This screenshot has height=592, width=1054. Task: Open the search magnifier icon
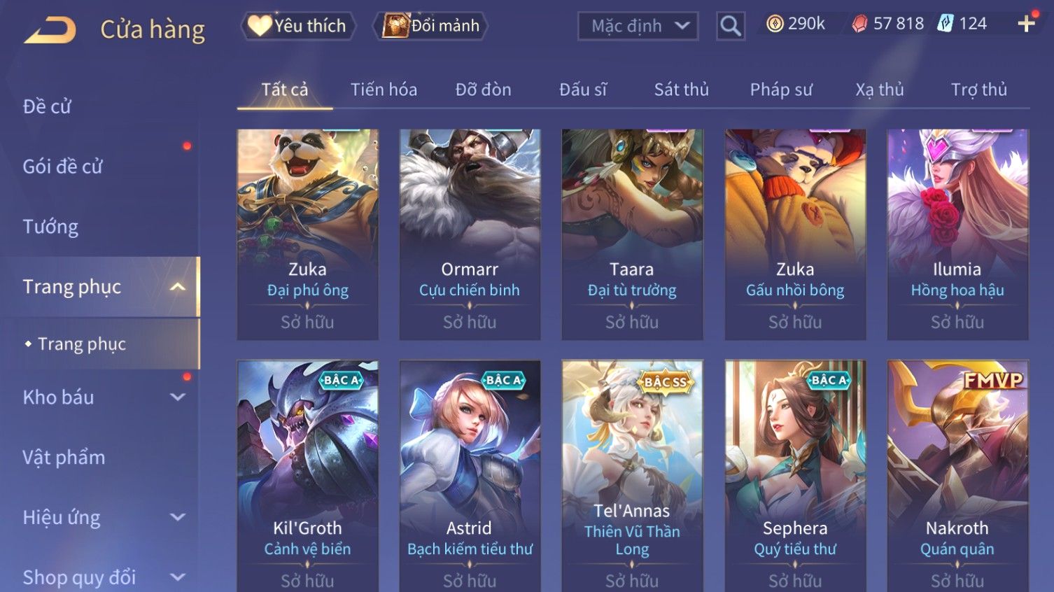730,26
